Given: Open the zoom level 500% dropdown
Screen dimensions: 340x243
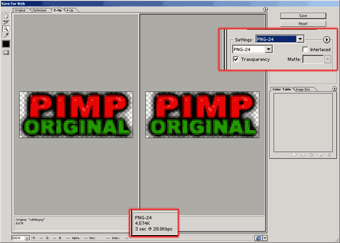Looking at the screenshot, I should 20,238.
